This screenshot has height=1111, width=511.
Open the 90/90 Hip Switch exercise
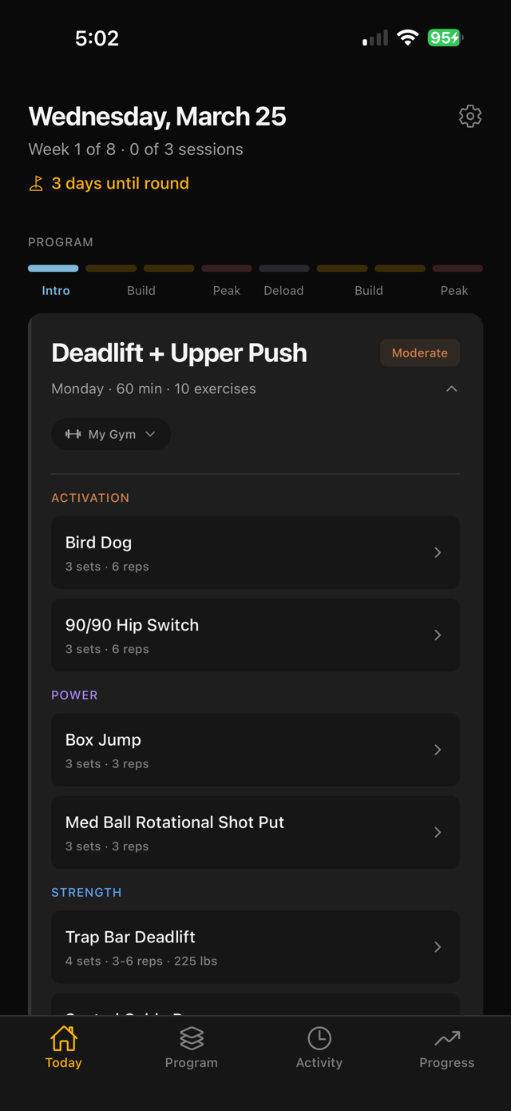[255, 635]
